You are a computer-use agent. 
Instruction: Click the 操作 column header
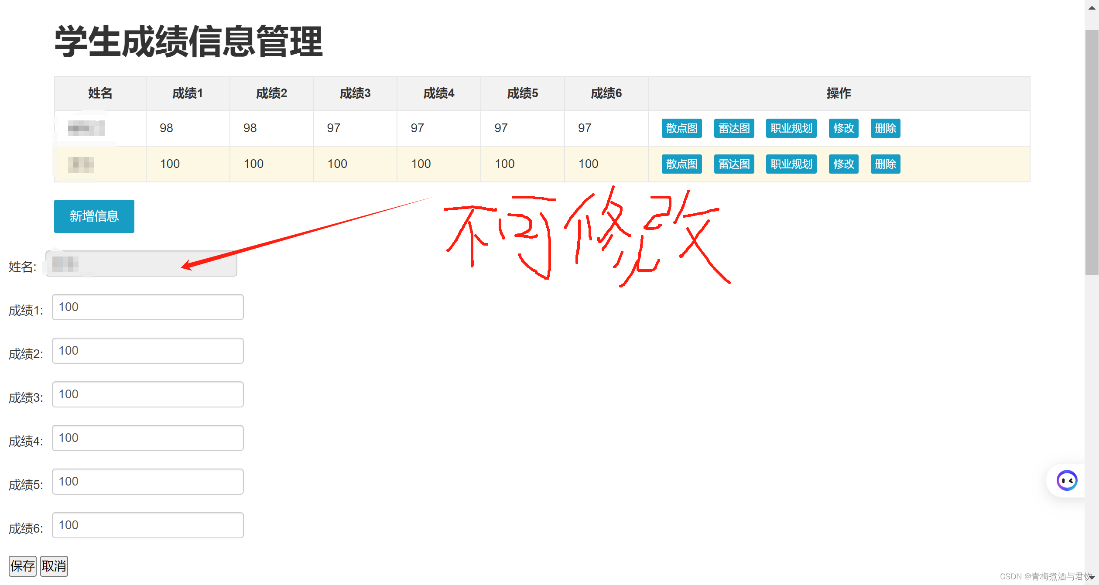click(839, 93)
